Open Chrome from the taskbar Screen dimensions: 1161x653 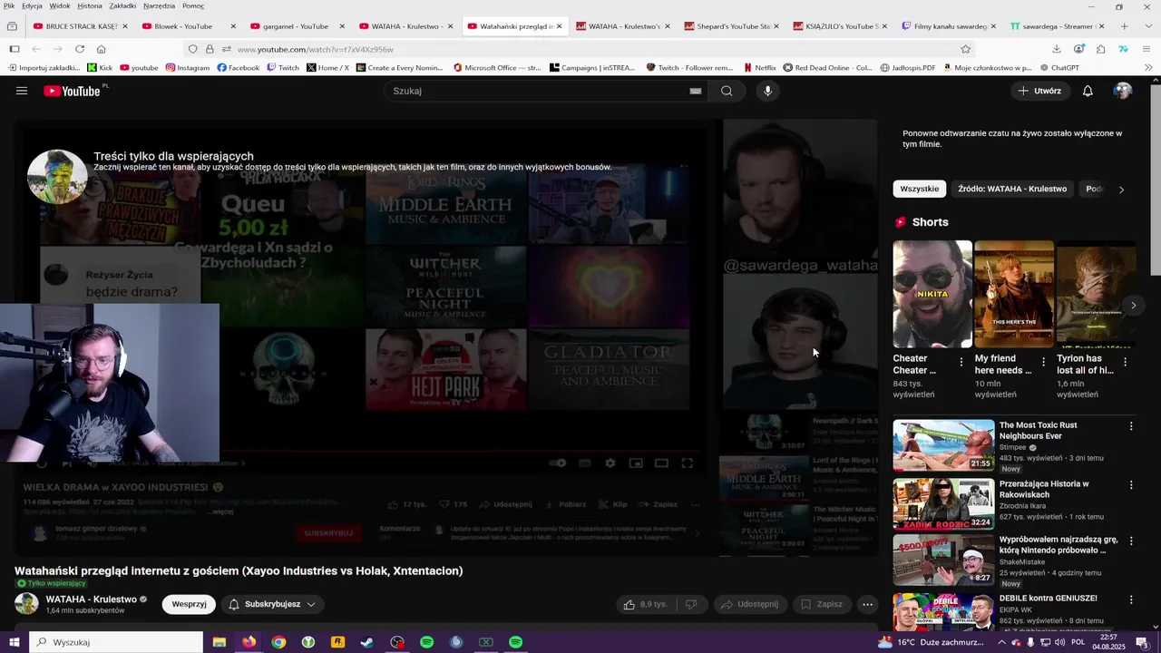point(278,642)
